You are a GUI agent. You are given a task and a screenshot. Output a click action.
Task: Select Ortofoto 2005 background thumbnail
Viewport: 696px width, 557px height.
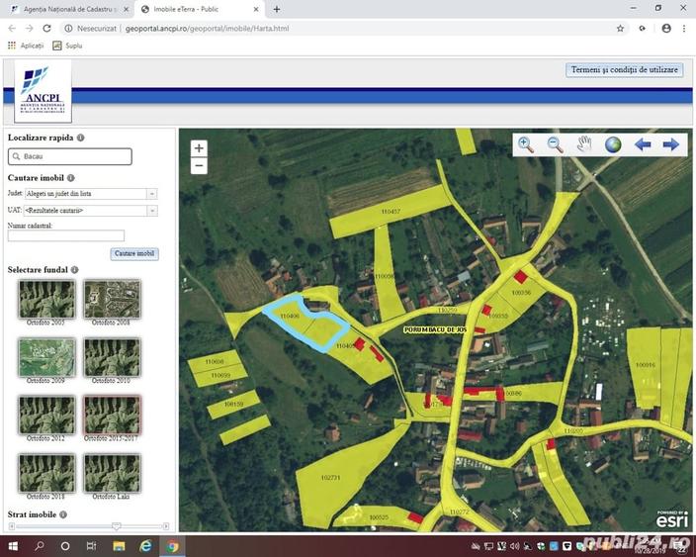tap(46, 299)
